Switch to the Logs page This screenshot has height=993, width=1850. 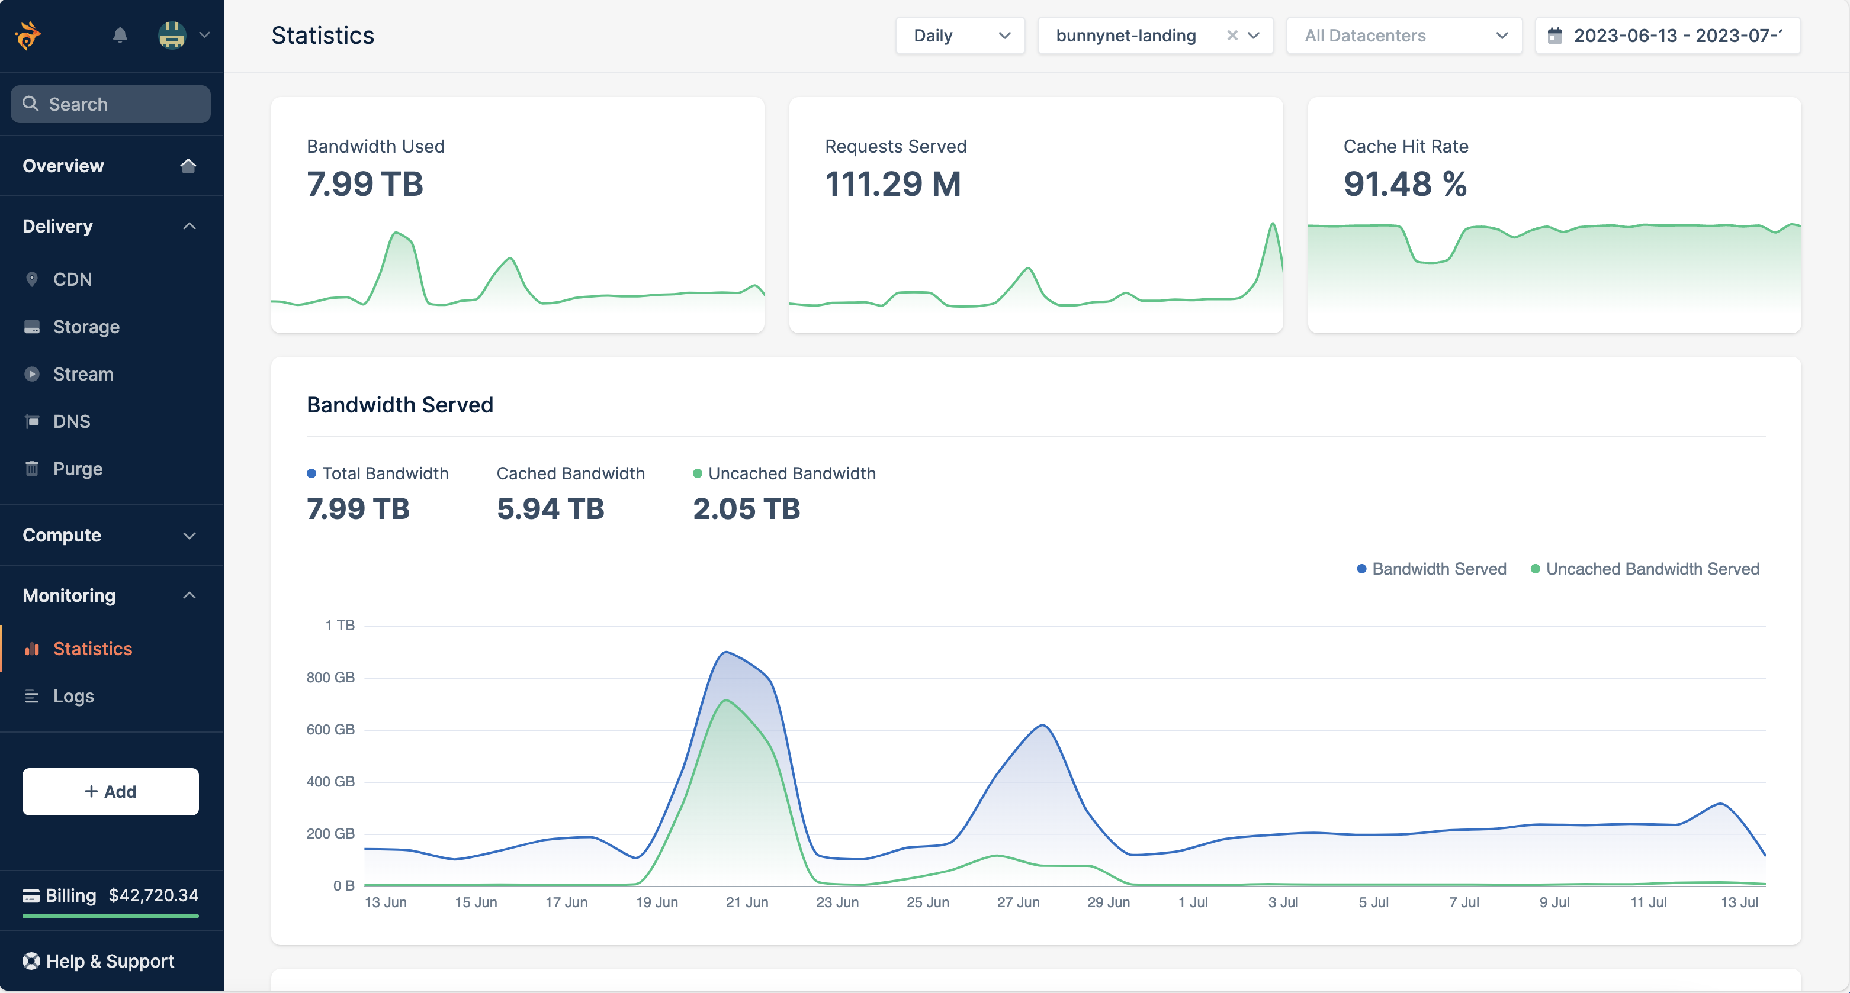click(x=73, y=695)
